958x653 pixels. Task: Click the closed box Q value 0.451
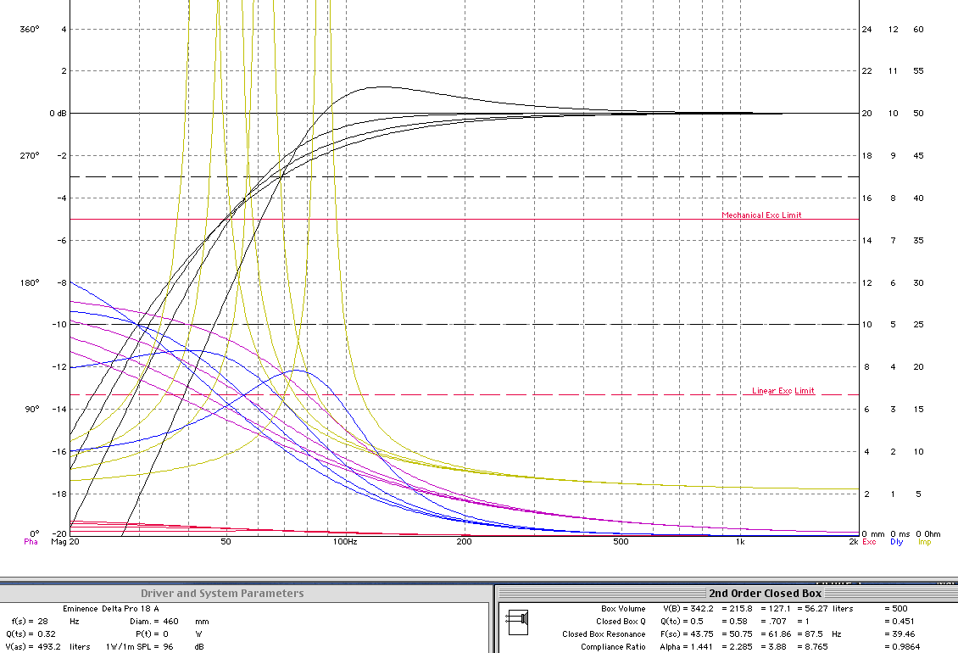(x=904, y=622)
